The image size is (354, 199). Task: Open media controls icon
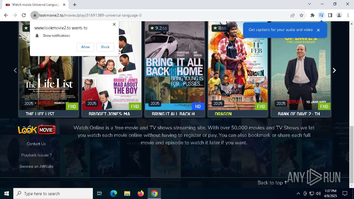[321, 15]
